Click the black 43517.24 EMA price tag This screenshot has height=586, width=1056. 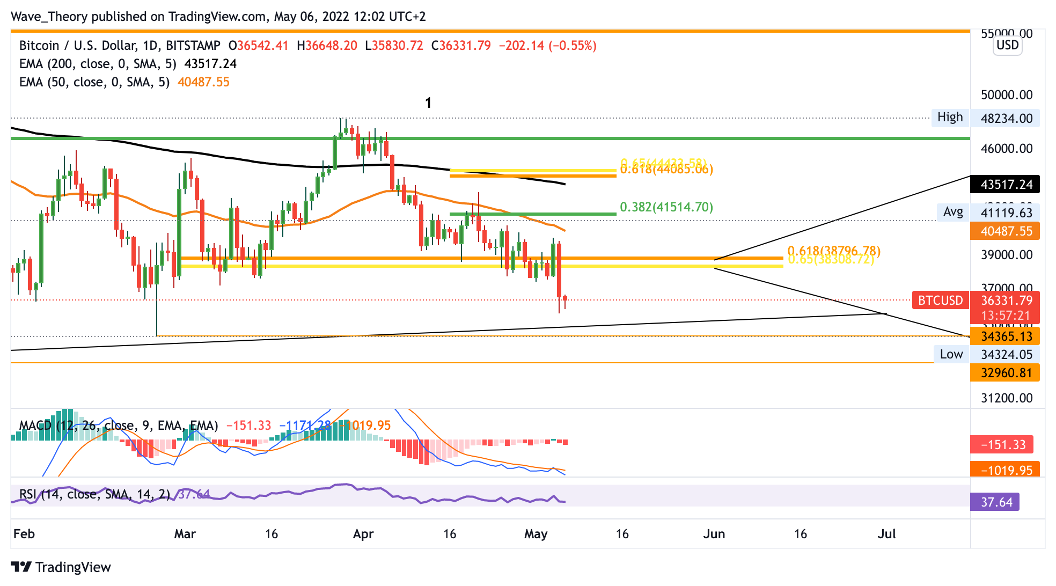[1004, 185]
